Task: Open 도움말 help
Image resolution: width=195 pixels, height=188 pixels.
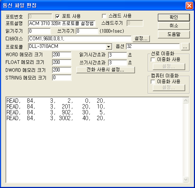Action: coord(174,34)
